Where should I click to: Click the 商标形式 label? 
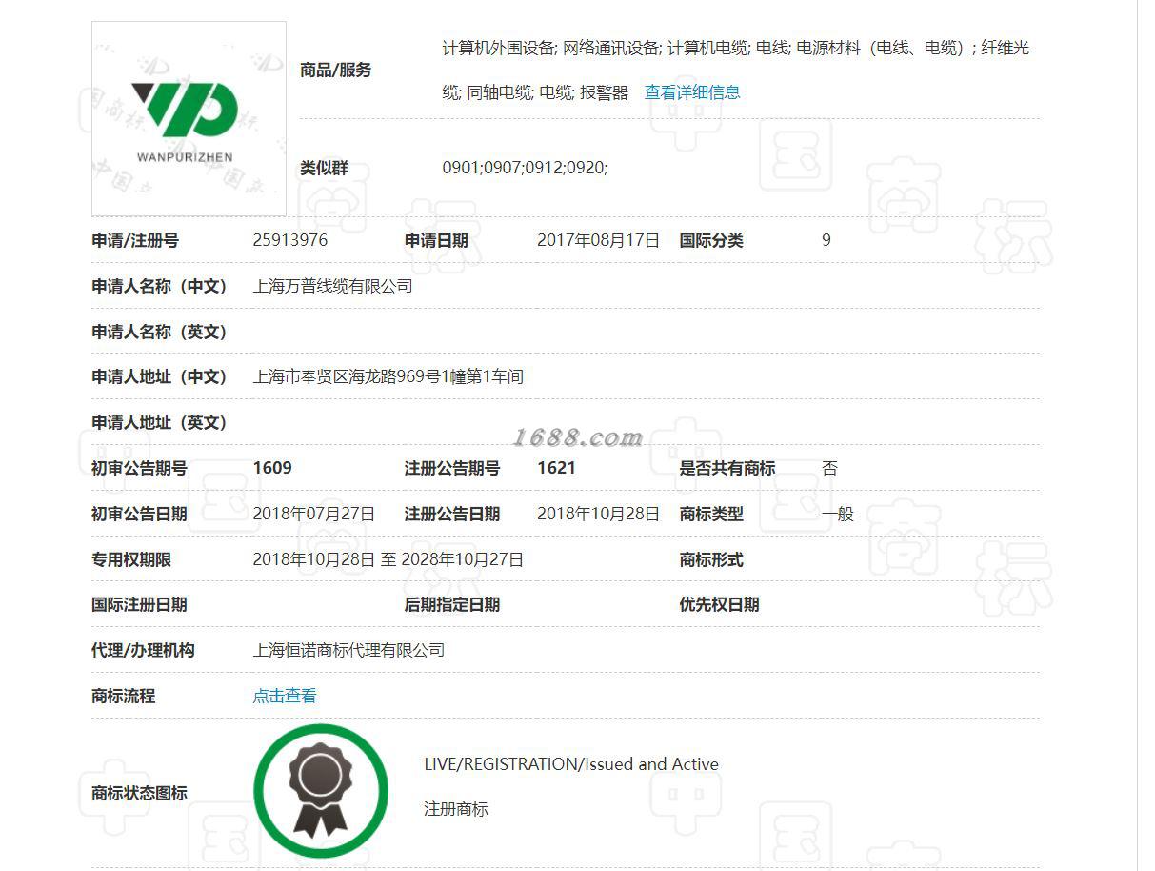pyautogui.click(x=711, y=559)
